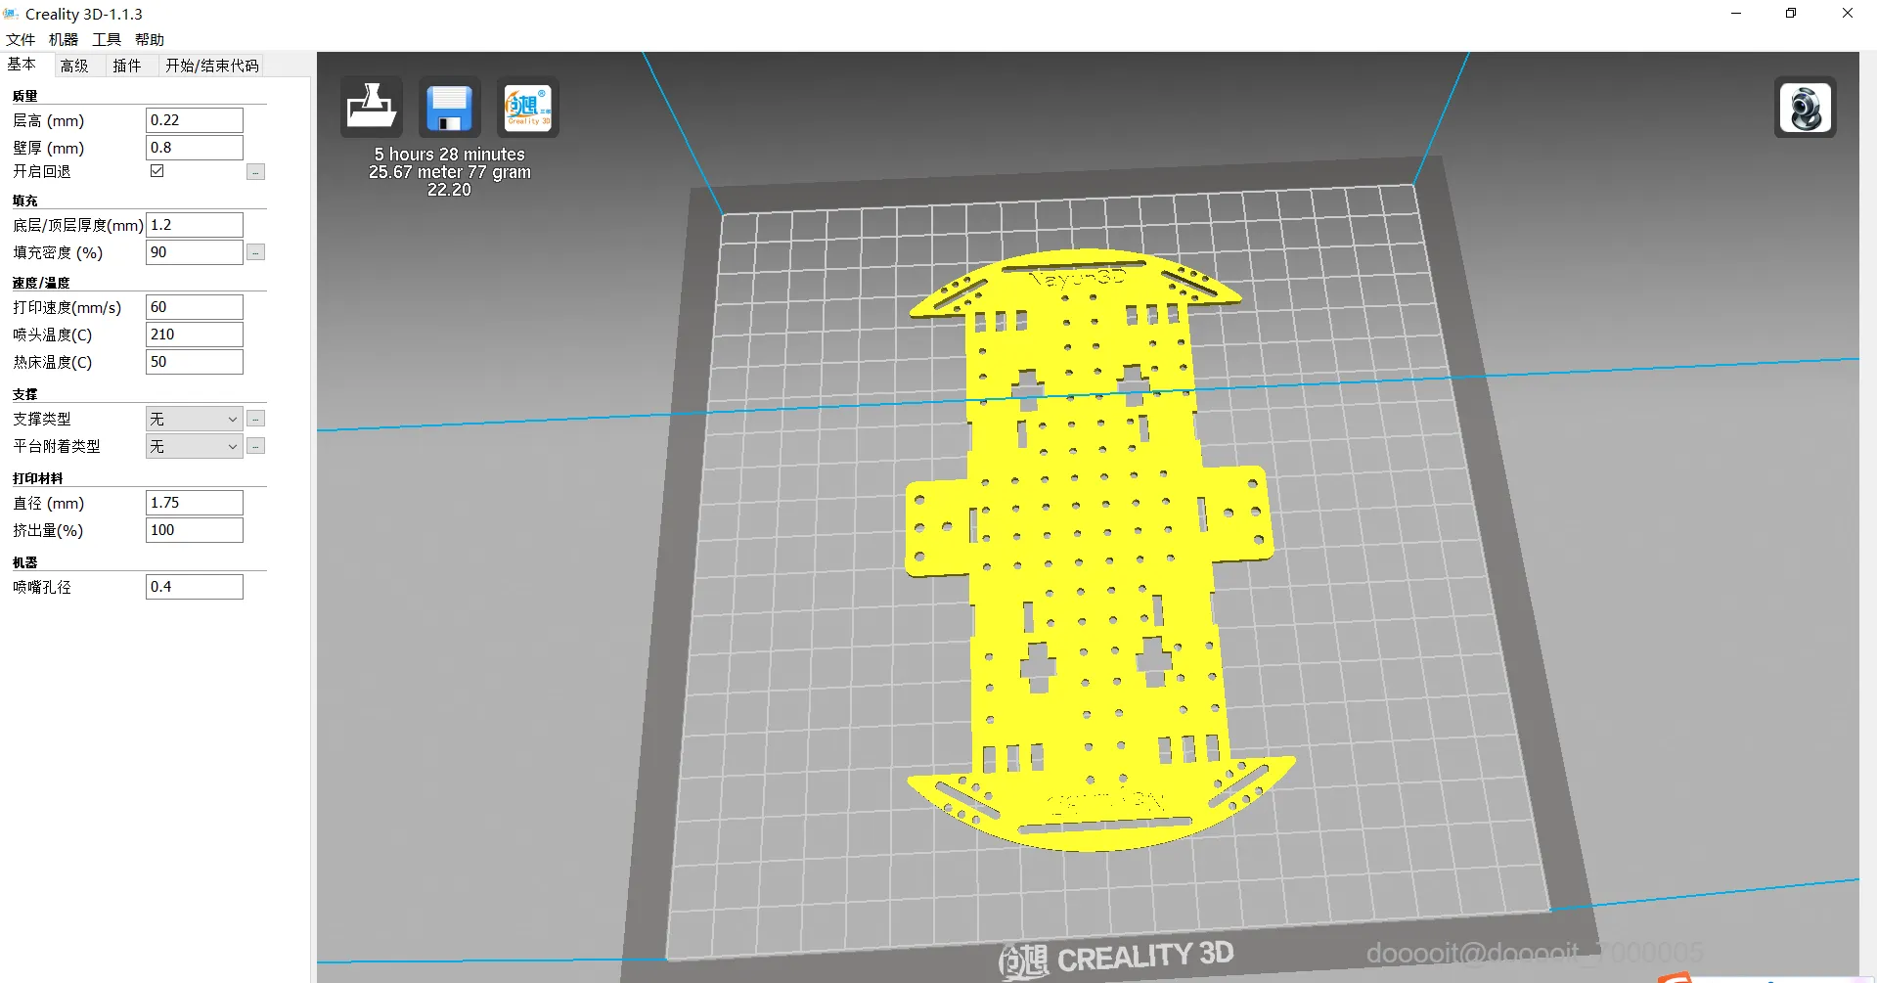Minimize the Creality 3D window
1877x983 pixels.
point(1736,14)
